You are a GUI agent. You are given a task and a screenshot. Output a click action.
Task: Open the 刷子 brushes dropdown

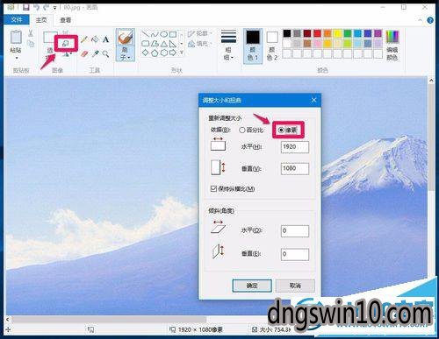126,53
